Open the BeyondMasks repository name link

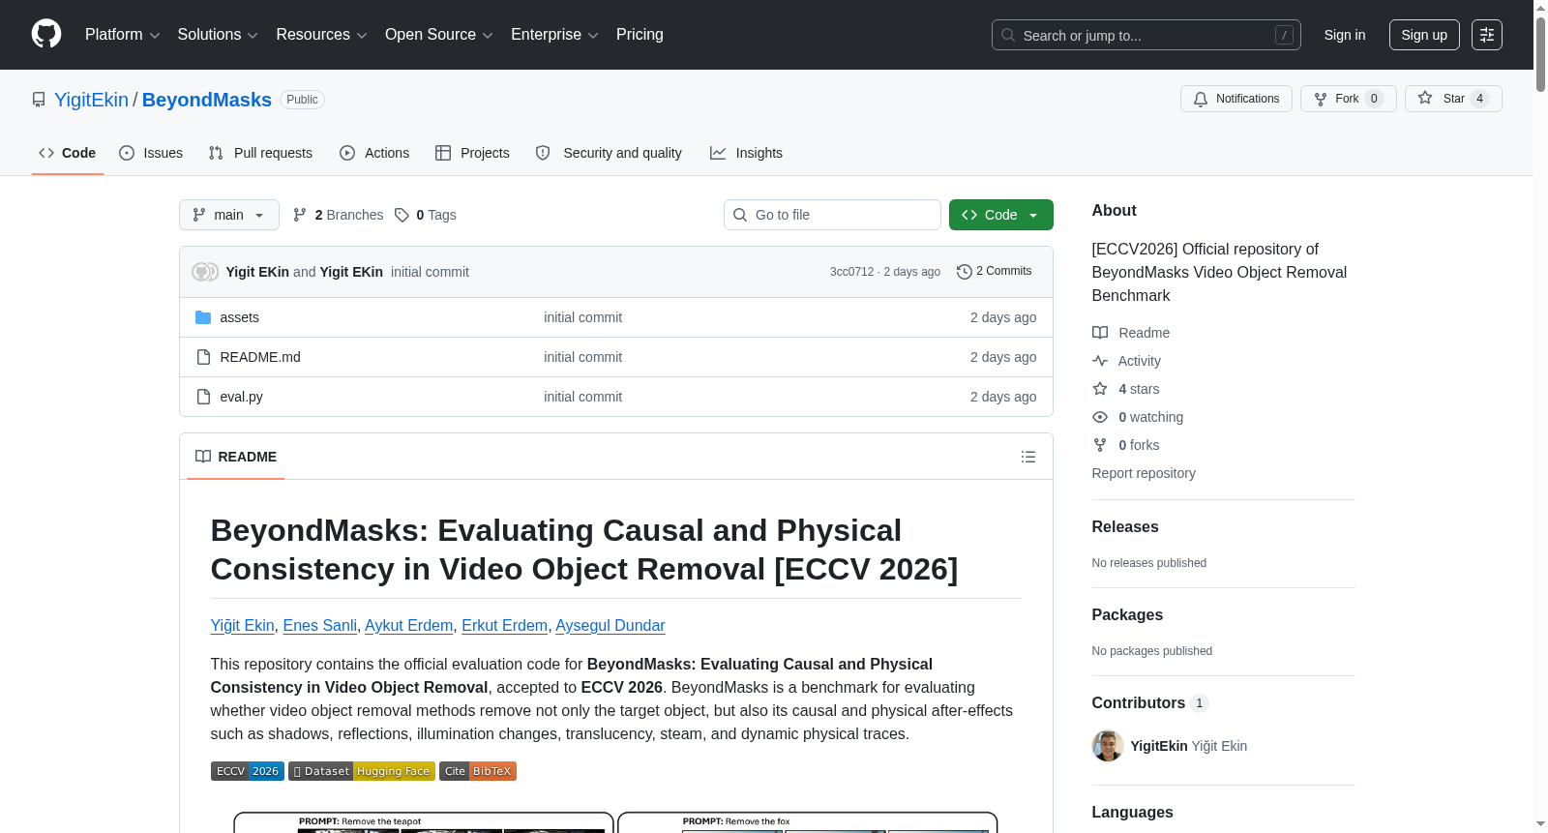(207, 100)
